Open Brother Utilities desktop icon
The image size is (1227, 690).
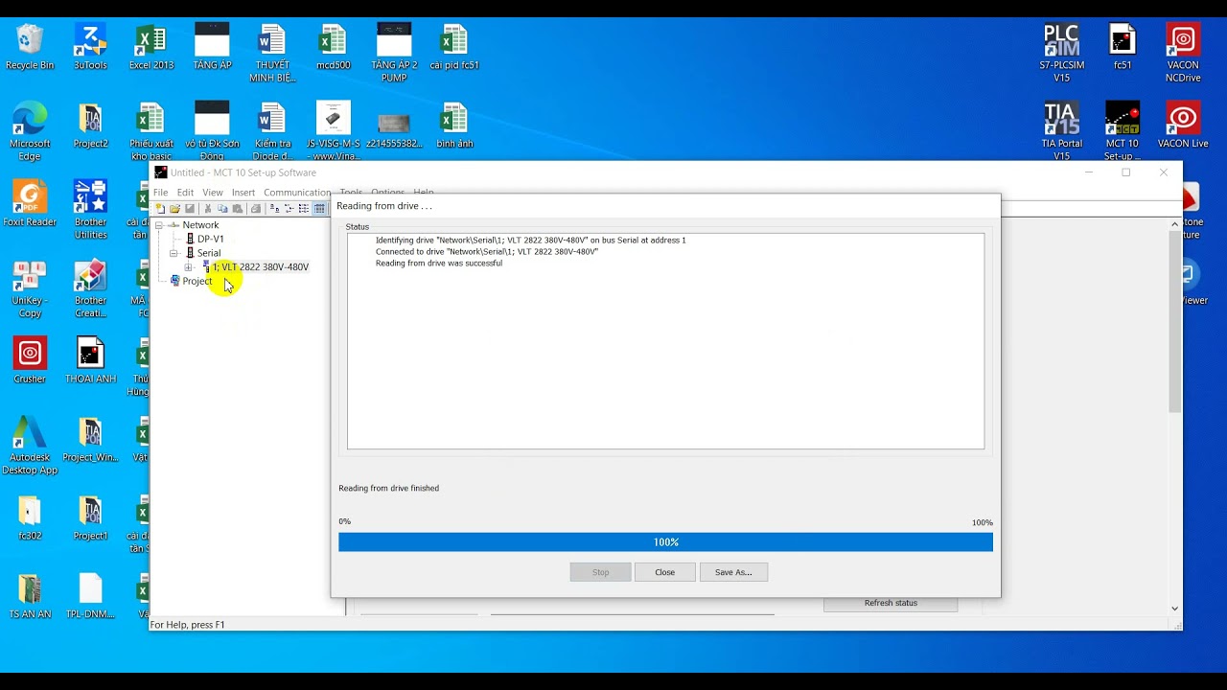(90, 209)
